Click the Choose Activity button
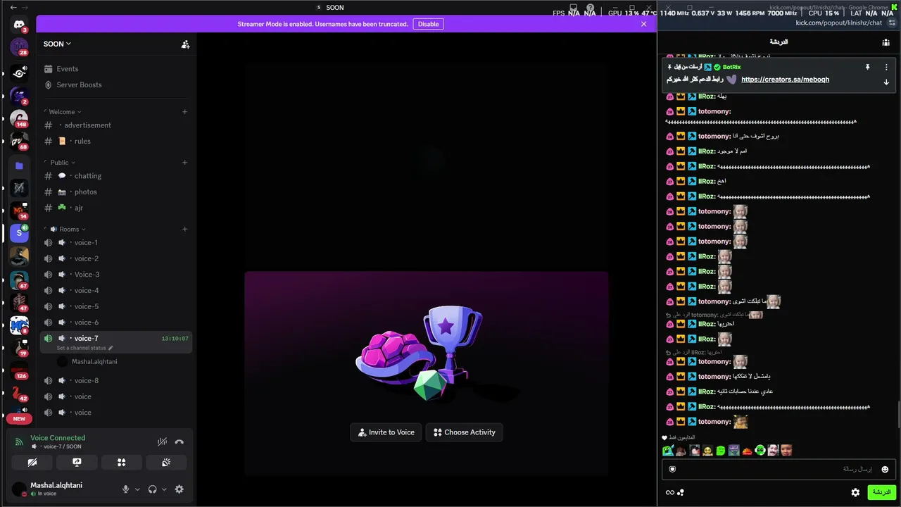Screen dimensions: 901x507 click(x=465, y=432)
